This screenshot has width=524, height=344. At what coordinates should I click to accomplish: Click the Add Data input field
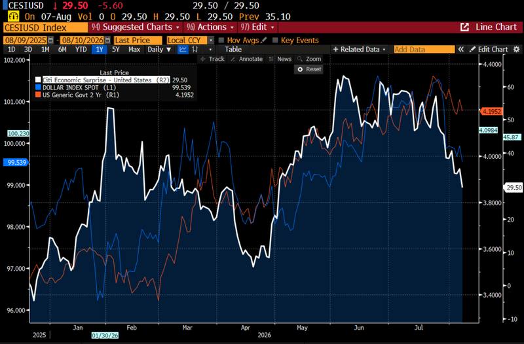click(424, 50)
